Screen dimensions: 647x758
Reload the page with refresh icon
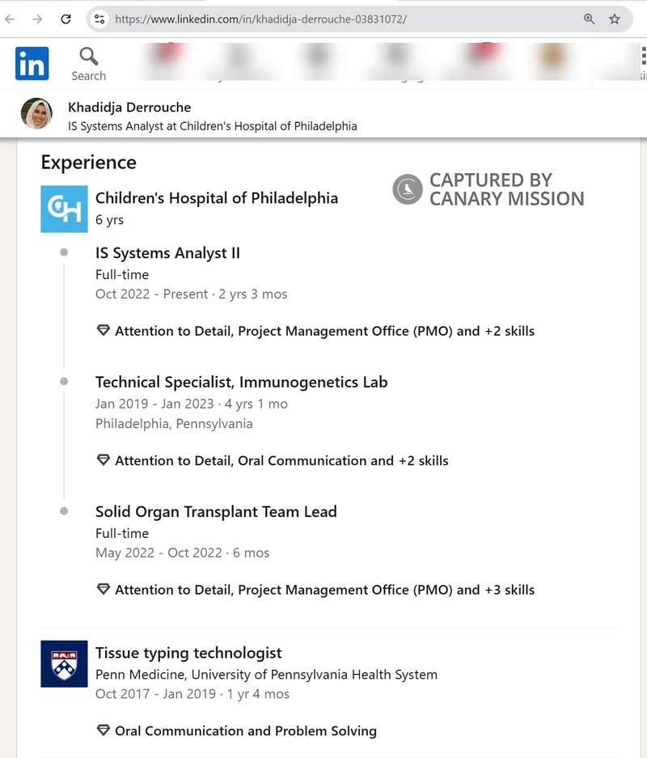coord(66,19)
